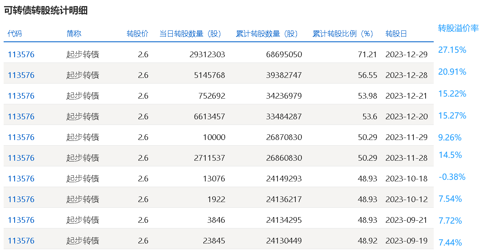
Task: Select cumulative ratio 48.92
Action: coord(368,241)
